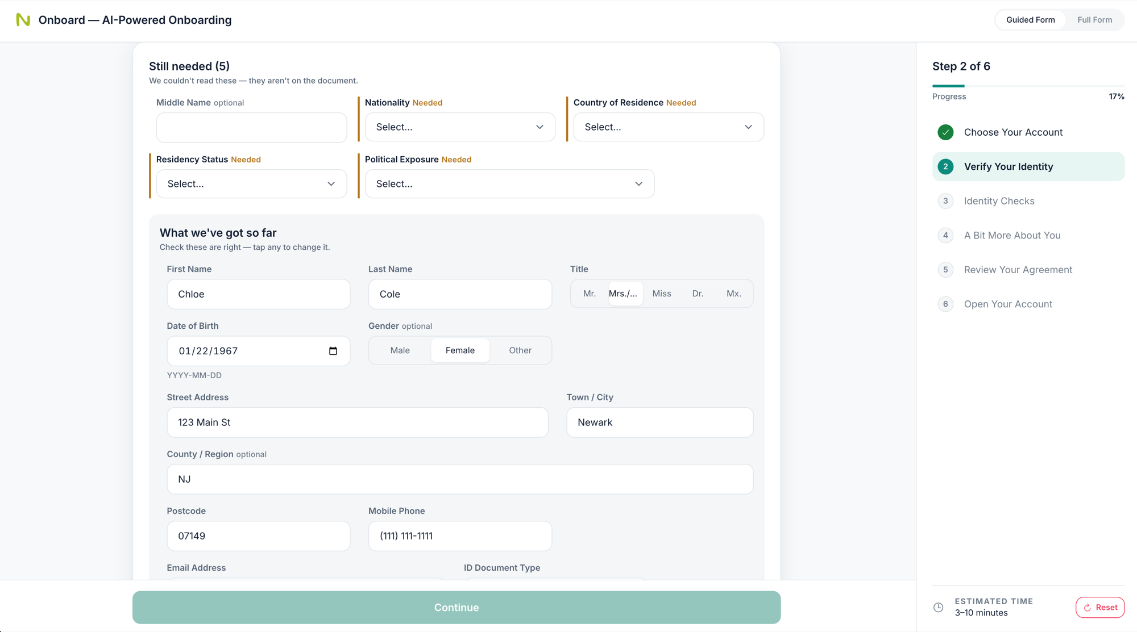1137x632 pixels.
Task: Edit the First Name field with Chloe
Action: tap(258, 294)
